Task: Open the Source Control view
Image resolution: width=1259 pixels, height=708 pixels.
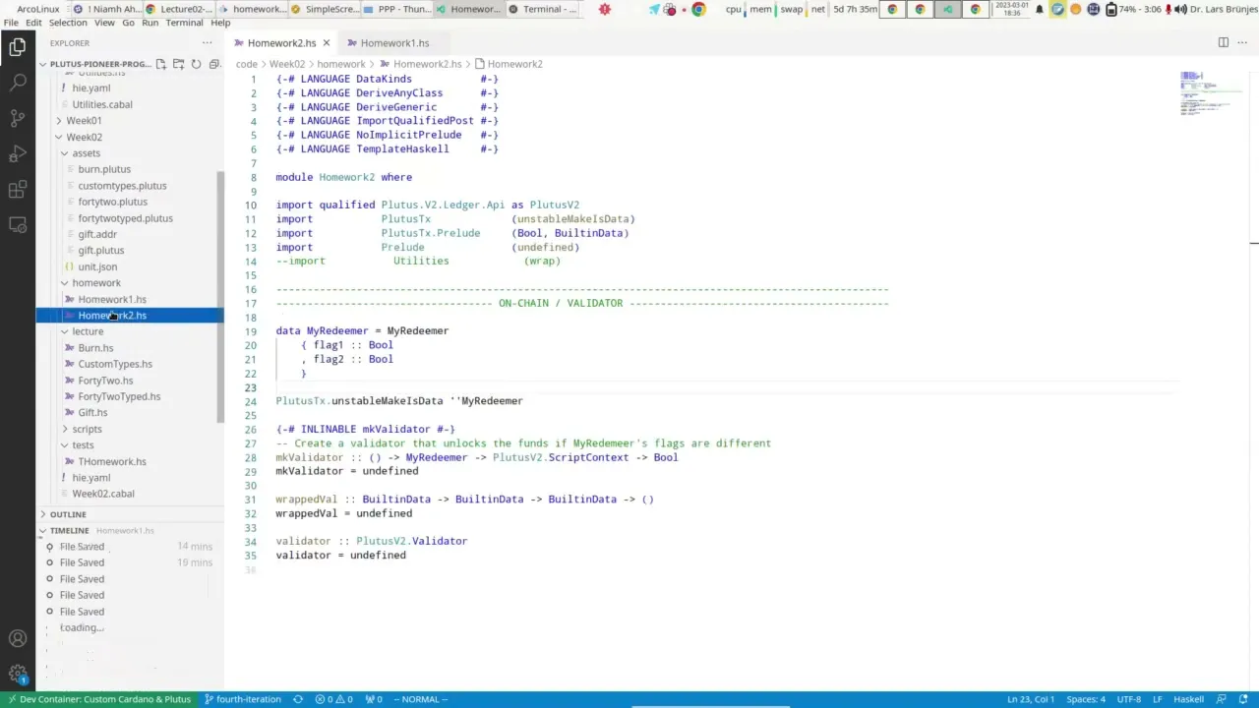Action: pos(18,118)
